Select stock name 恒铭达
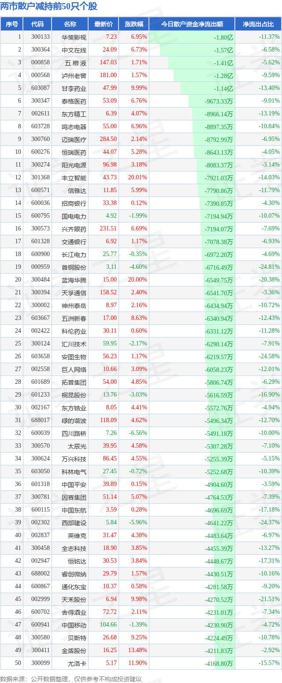Screen dimensions: 282x683 (77, 561)
